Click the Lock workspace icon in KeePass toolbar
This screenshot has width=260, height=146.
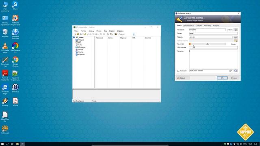(x=116, y=34)
